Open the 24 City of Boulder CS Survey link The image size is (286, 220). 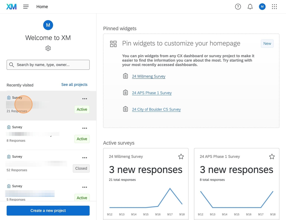click(x=156, y=109)
